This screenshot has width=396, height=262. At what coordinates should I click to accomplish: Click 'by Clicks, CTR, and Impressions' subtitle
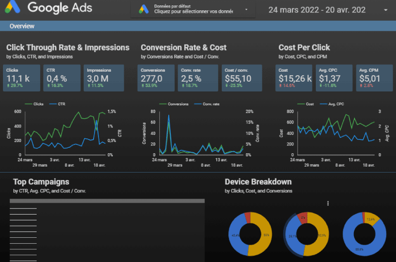(x=40, y=57)
